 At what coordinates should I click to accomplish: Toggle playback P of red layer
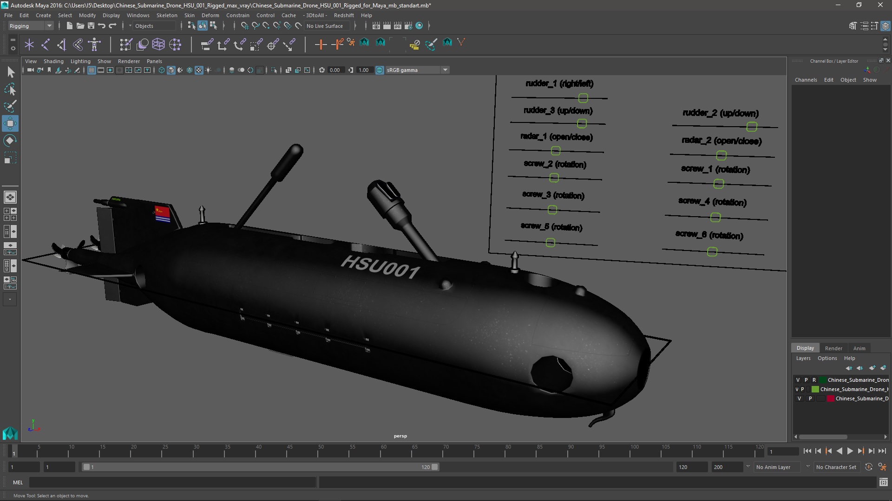pos(810,398)
